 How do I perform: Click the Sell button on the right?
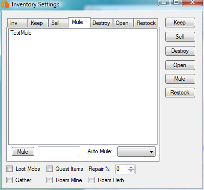pos(180,37)
